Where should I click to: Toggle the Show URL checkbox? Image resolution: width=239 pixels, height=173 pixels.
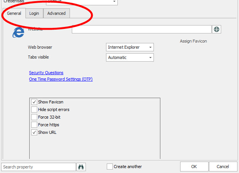click(34, 132)
